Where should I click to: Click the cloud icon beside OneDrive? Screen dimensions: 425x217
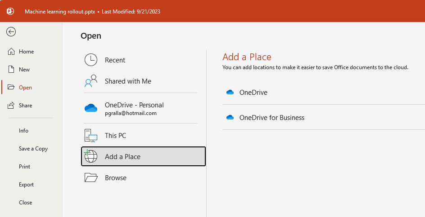(230, 92)
